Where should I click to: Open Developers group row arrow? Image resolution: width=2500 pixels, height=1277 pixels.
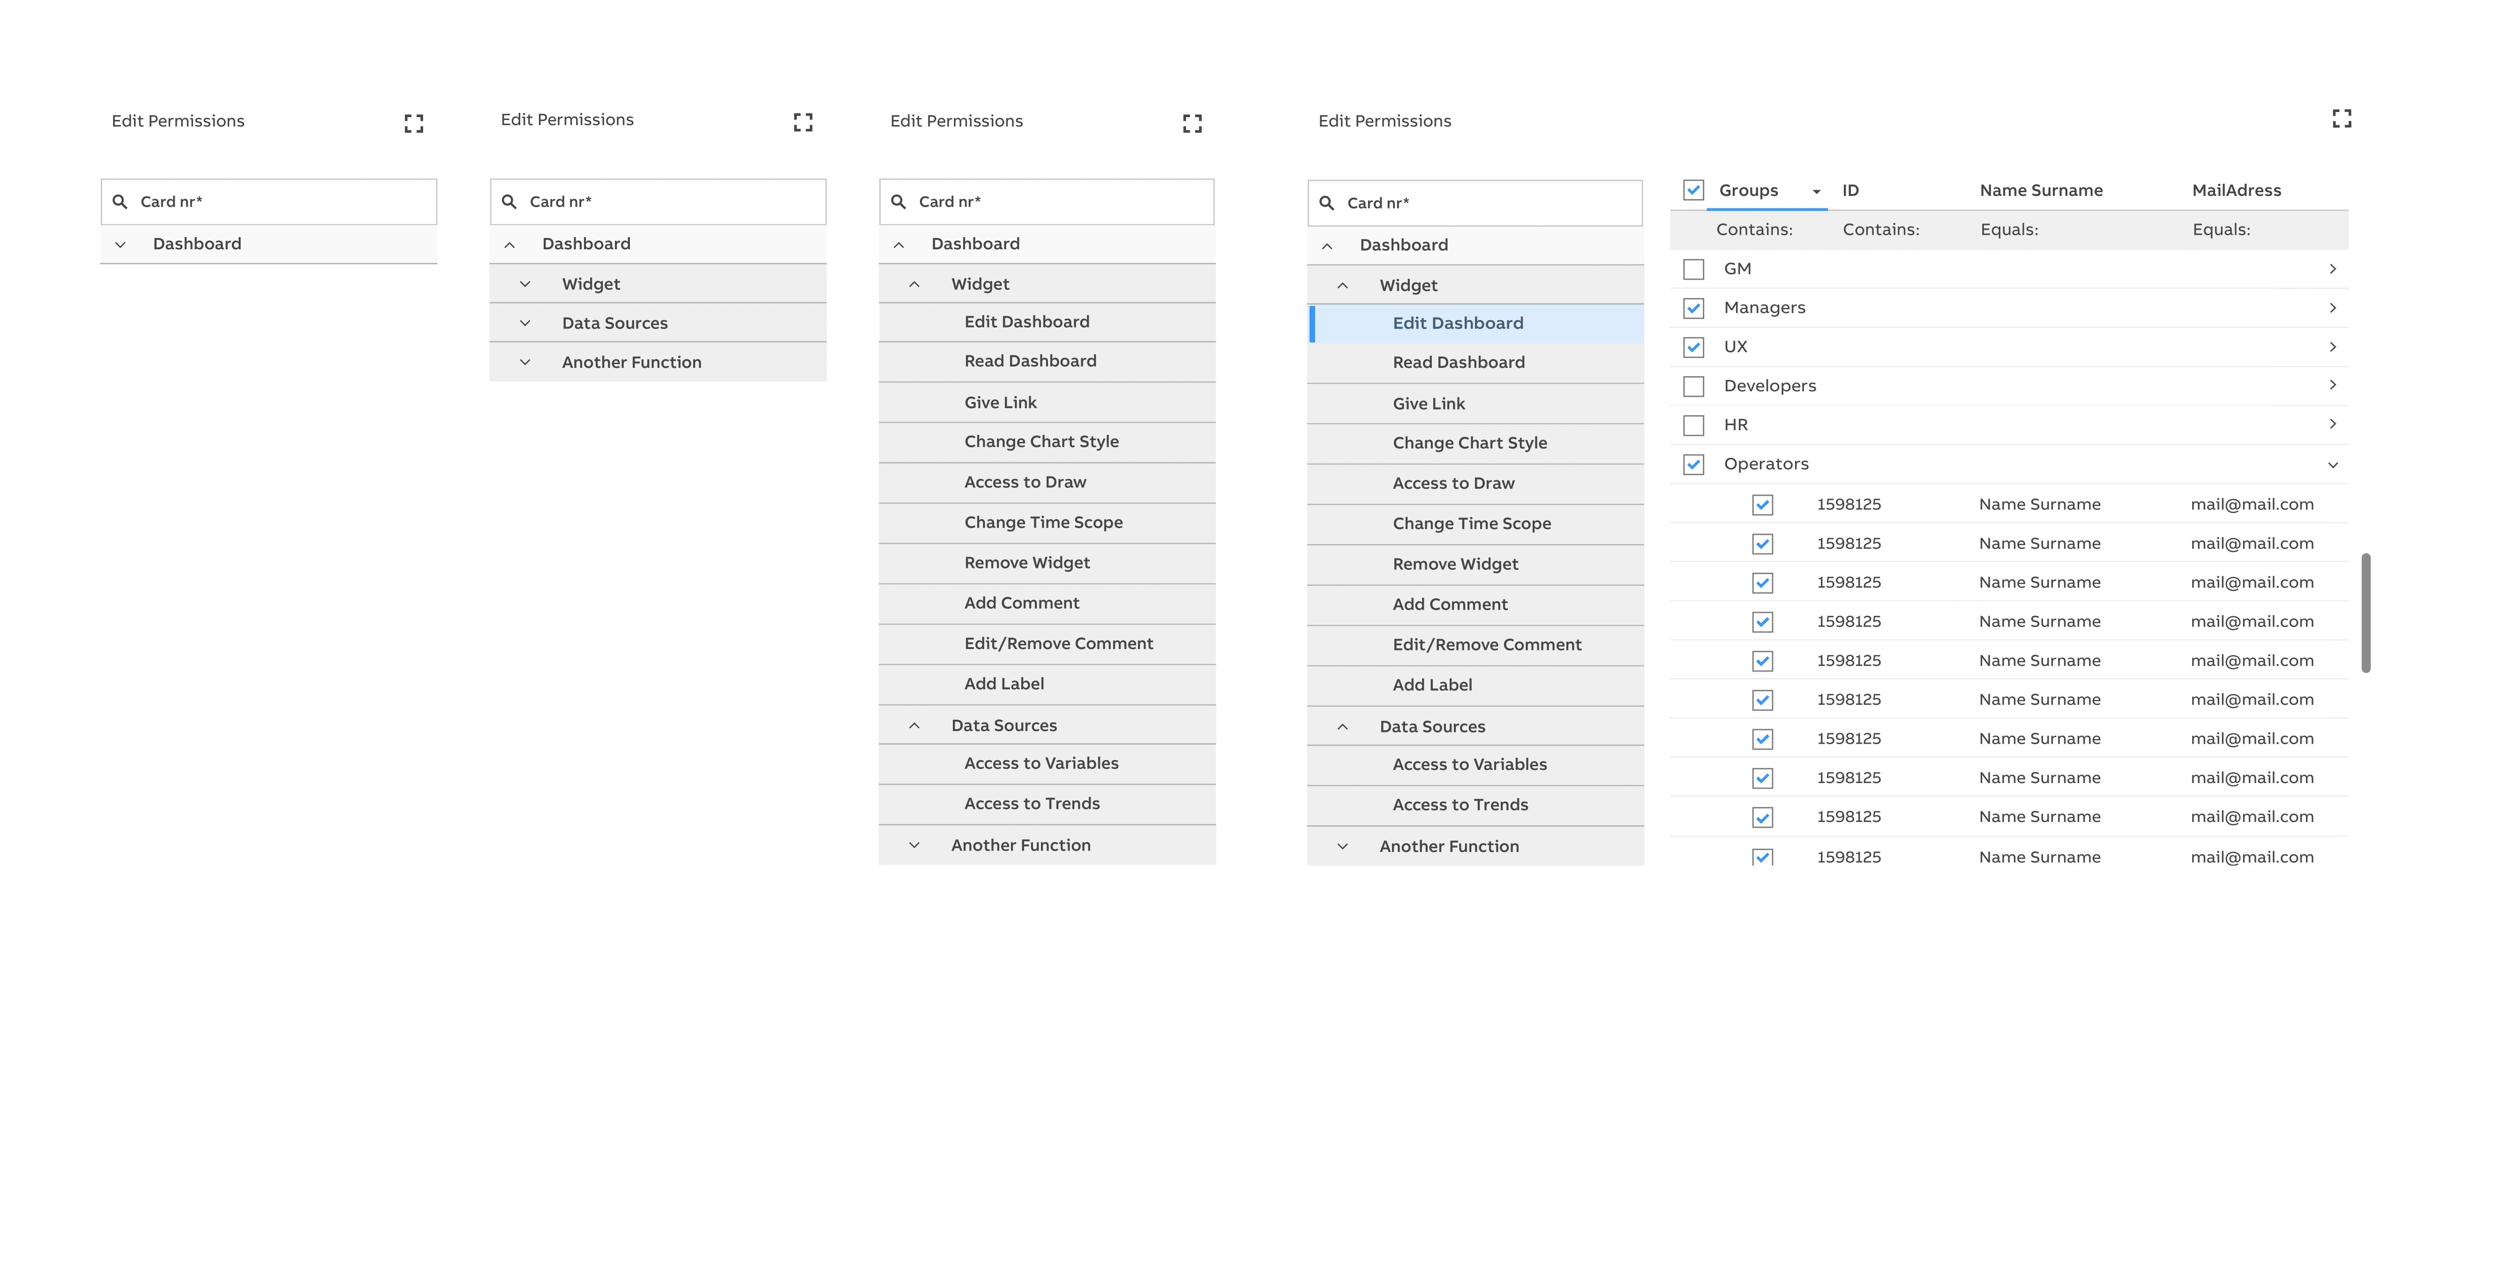2332,385
